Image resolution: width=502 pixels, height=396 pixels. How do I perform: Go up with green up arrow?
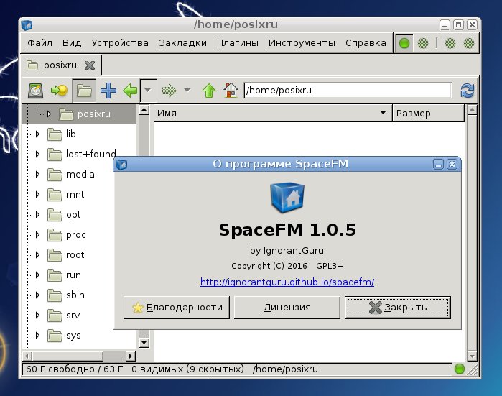(209, 91)
